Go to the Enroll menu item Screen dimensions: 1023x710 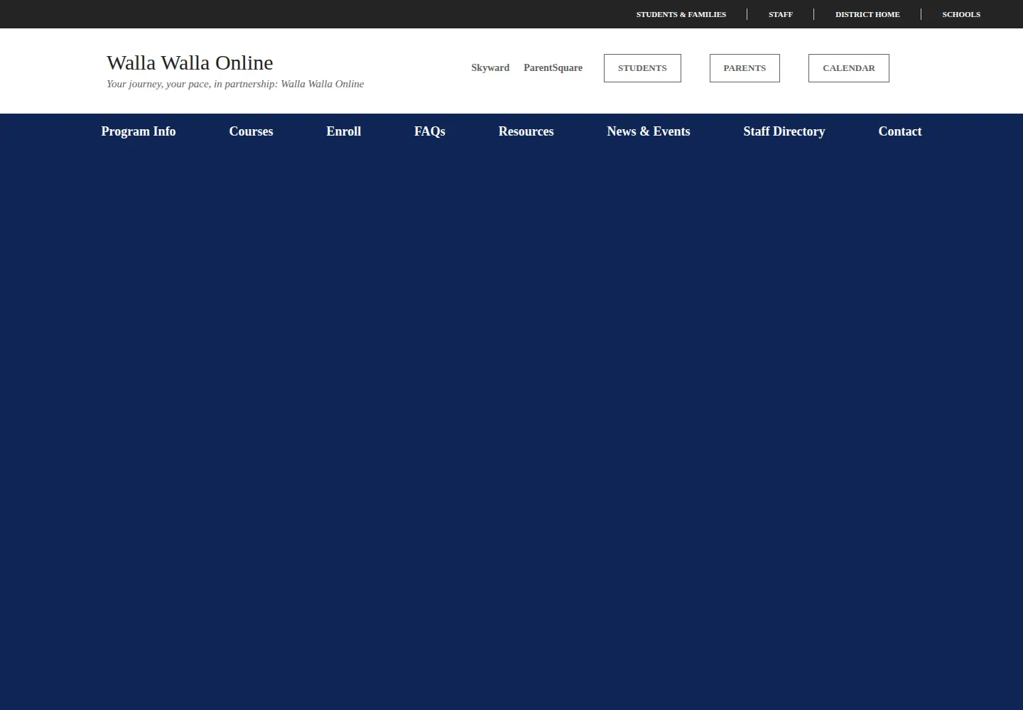tap(344, 131)
